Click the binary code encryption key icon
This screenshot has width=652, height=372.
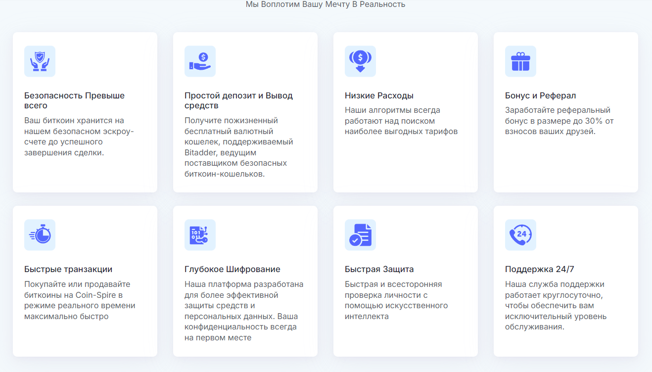coord(200,235)
